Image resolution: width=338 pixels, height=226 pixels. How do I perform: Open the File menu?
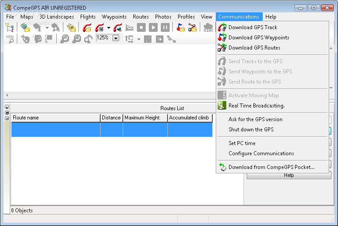tap(10, 16)
